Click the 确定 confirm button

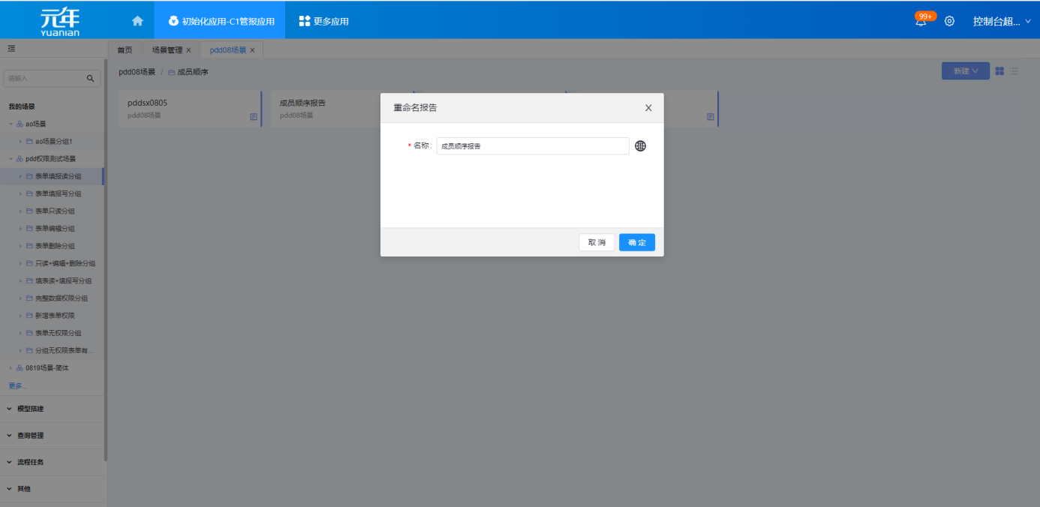point(636,242)
